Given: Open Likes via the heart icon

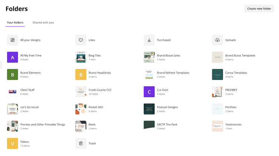Looking at the screenshot, I should pyautogui.click(x=81, y=40).
